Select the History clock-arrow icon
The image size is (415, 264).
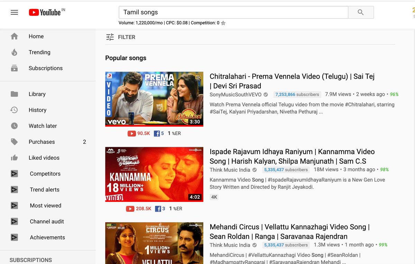pyautogui.click(x=14, y=110)
